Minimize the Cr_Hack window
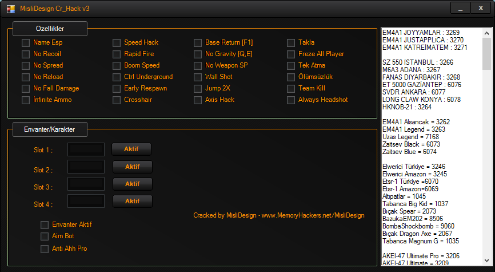This screenshot has height=272, width=495. pyautogui.click(x=460, y=8)
